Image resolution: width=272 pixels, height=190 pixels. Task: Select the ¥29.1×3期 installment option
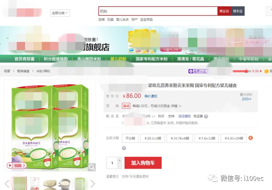point(153,138)
